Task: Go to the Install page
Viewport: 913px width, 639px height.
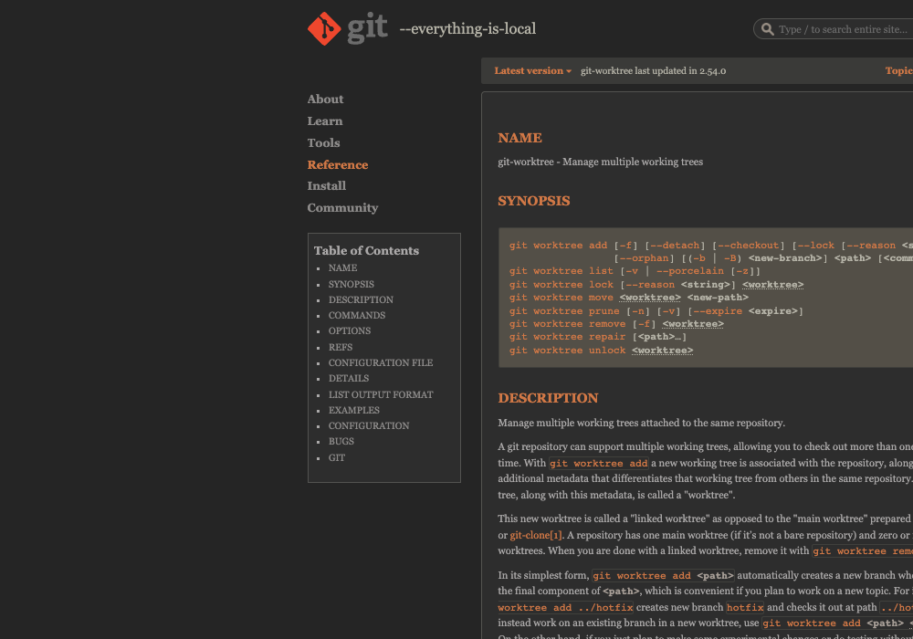Action: coord(327,185)
